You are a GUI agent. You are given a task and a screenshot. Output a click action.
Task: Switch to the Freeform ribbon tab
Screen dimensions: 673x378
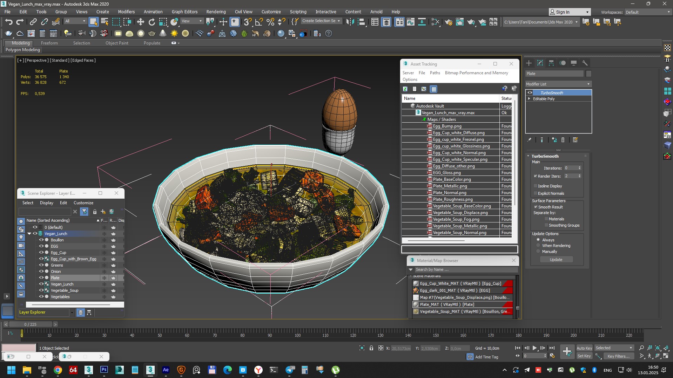point(49,43)
